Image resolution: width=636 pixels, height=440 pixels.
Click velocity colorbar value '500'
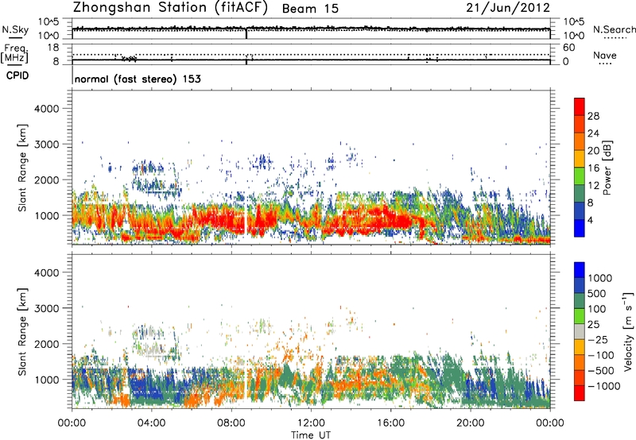tap(597, 294)
